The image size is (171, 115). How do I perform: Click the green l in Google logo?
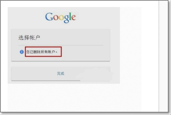tap(70, 17)
